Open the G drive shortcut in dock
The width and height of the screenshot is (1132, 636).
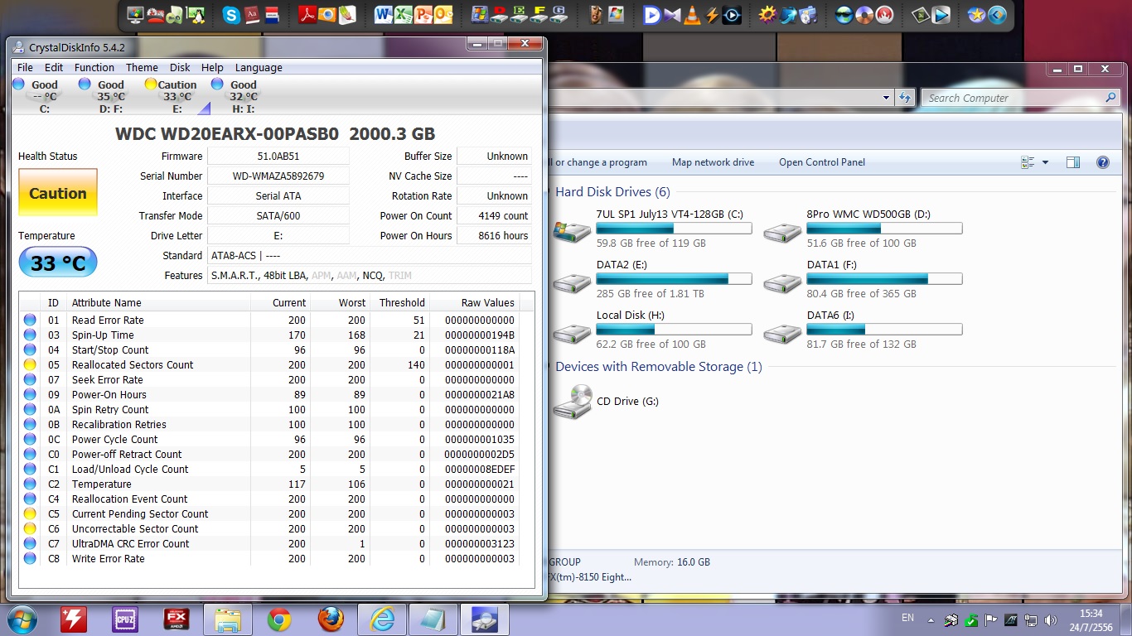[559, 15]
